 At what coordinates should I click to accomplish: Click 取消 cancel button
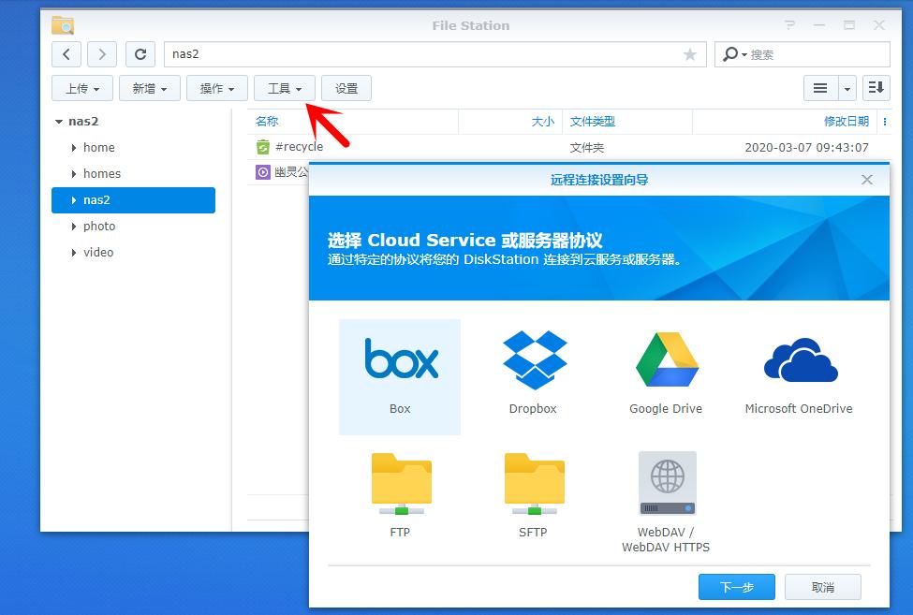pyautogui.click(x=823, y=587)
